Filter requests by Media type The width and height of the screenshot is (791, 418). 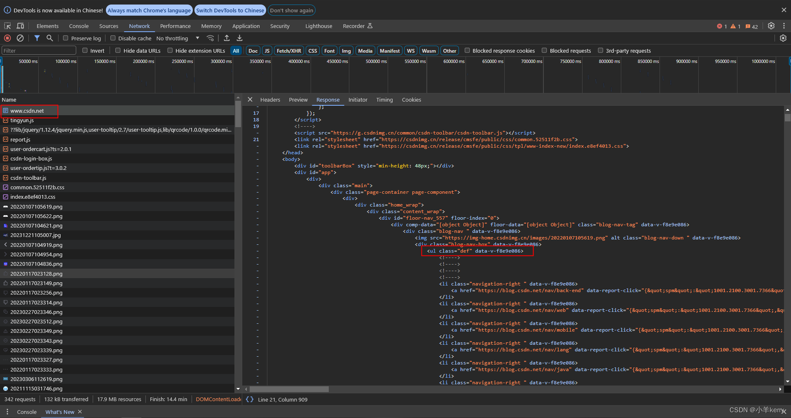tap(365, 51)
